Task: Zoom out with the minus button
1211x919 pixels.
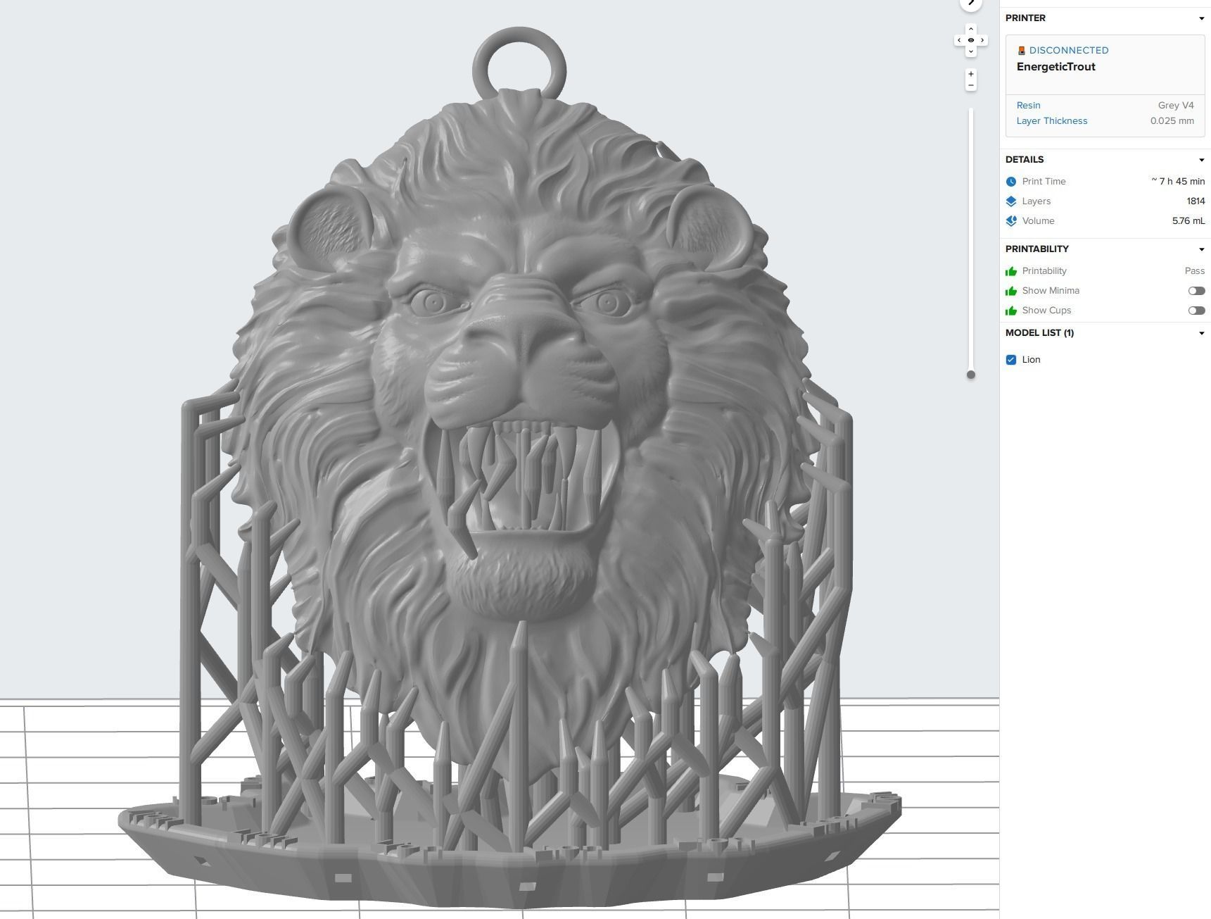Action: click(x=971, y=86)
